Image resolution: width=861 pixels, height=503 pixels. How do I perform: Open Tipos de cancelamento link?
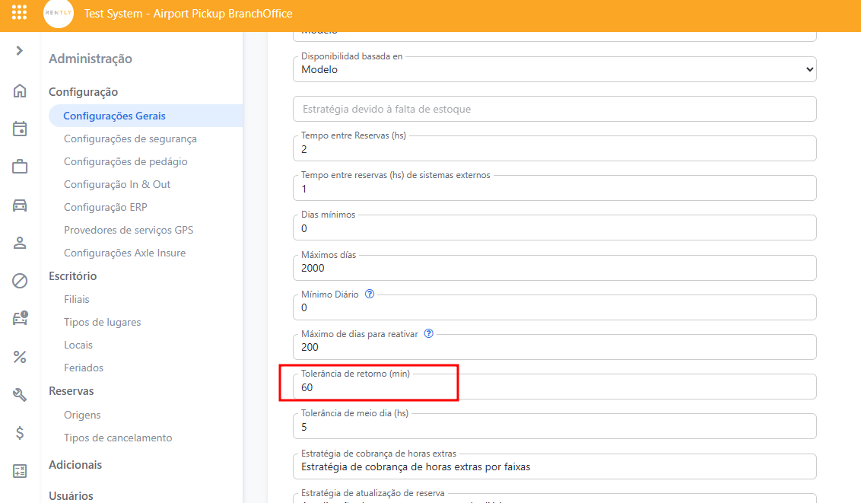click(118, 438)
